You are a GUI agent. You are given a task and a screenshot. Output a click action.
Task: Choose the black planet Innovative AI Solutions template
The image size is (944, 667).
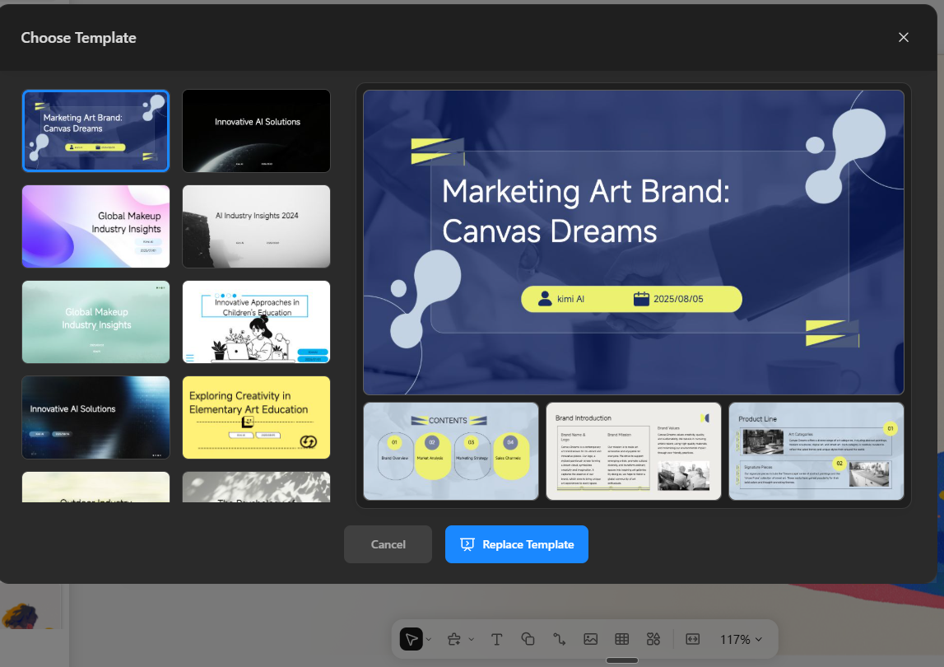[256, 131]
